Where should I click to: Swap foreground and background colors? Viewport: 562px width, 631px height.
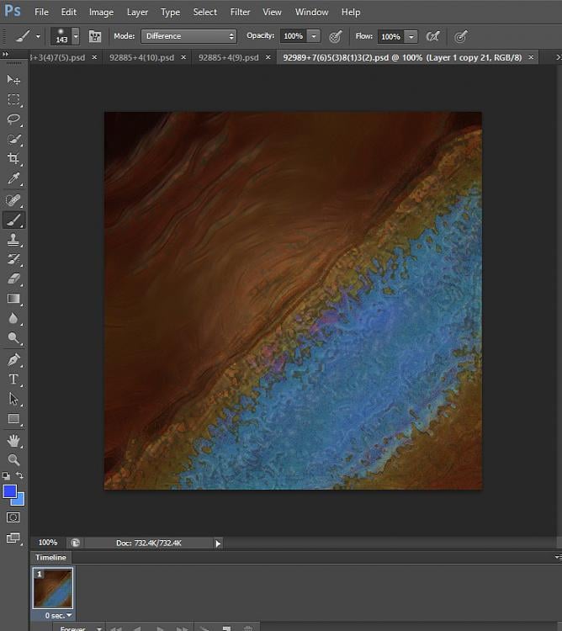point(19,475)
